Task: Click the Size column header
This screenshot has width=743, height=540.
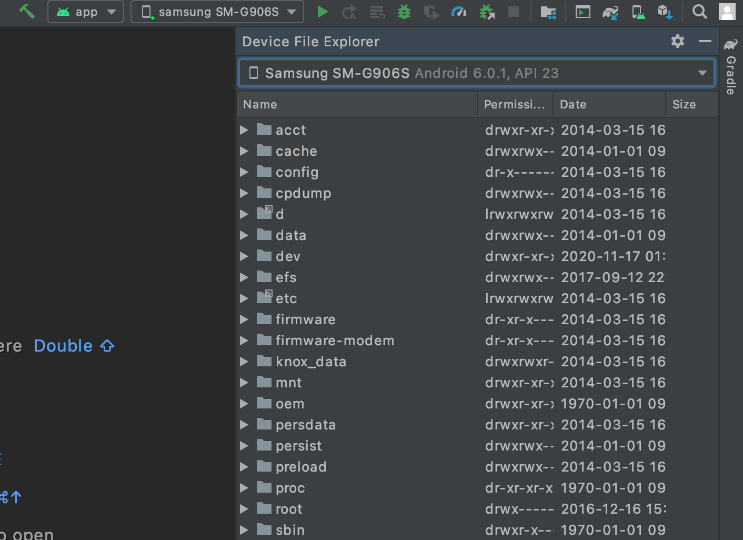Action: [x=691, y=104]
